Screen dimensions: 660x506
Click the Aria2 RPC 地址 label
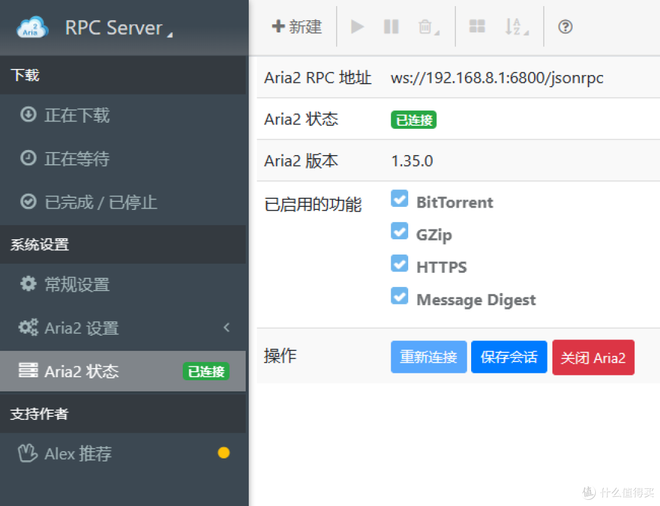coord(318,78)
